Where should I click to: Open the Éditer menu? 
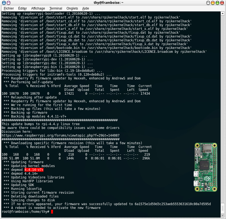pos(23,8)
